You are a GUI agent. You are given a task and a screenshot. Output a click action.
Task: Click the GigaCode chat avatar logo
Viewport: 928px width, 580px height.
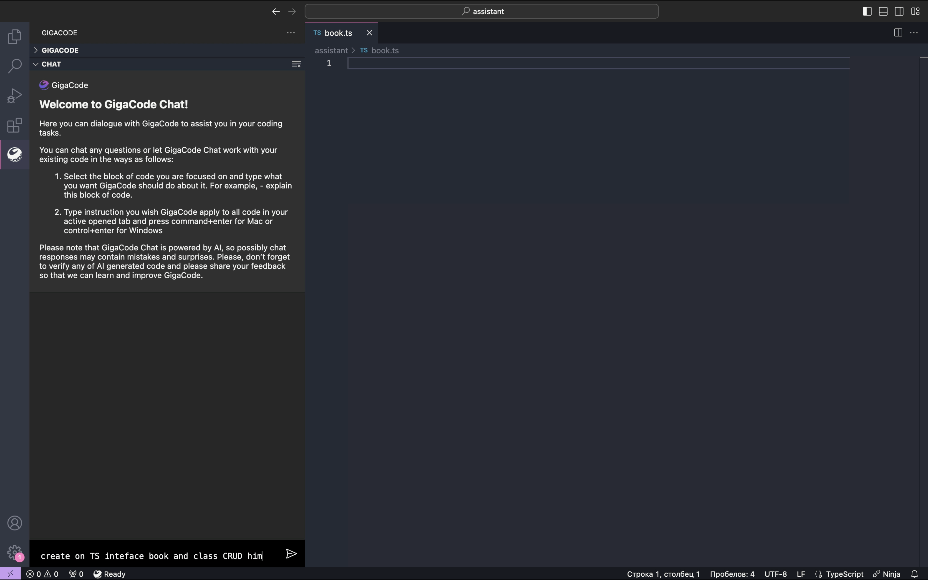[44, 85]
